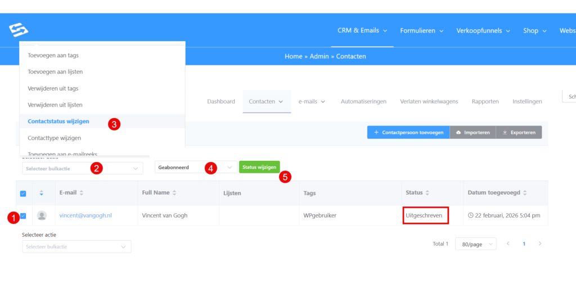The image size is (576, 306).
Task: Sort by Status column arrows
Action: point(427,193)
